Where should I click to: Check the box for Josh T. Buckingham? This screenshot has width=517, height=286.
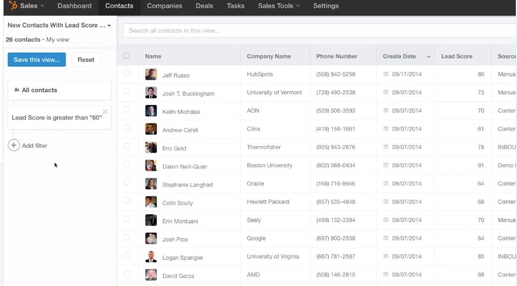(127, 91)
